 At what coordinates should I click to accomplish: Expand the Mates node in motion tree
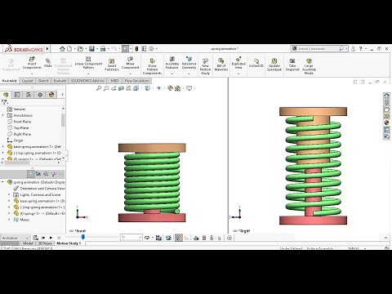[9, 220]
